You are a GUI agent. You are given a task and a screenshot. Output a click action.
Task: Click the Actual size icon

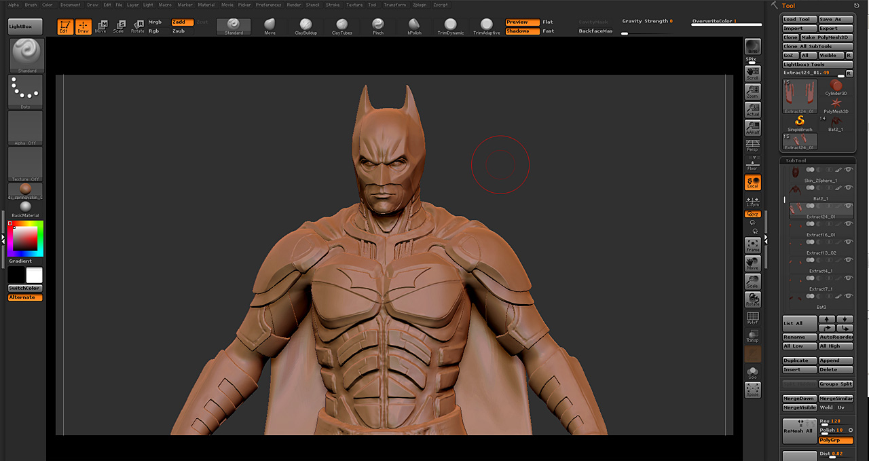tap(752, 110)
